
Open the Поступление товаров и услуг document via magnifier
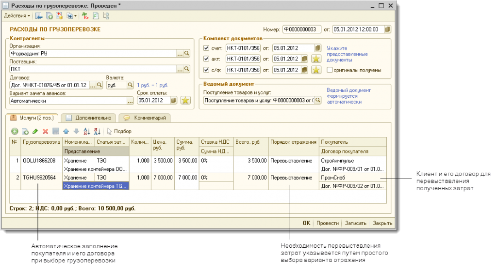[x=317, y=100]
